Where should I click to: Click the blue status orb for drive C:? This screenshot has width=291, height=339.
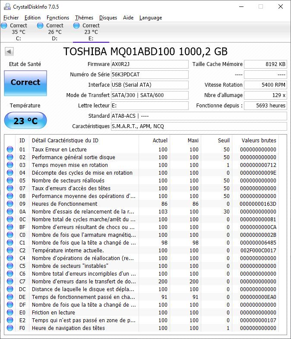(x=4, y=25)
